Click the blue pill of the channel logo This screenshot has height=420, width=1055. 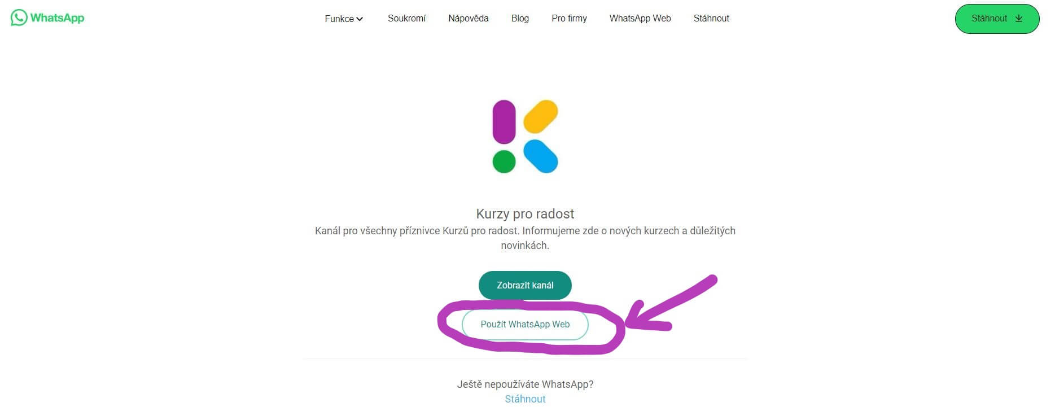tap(541, 156)
